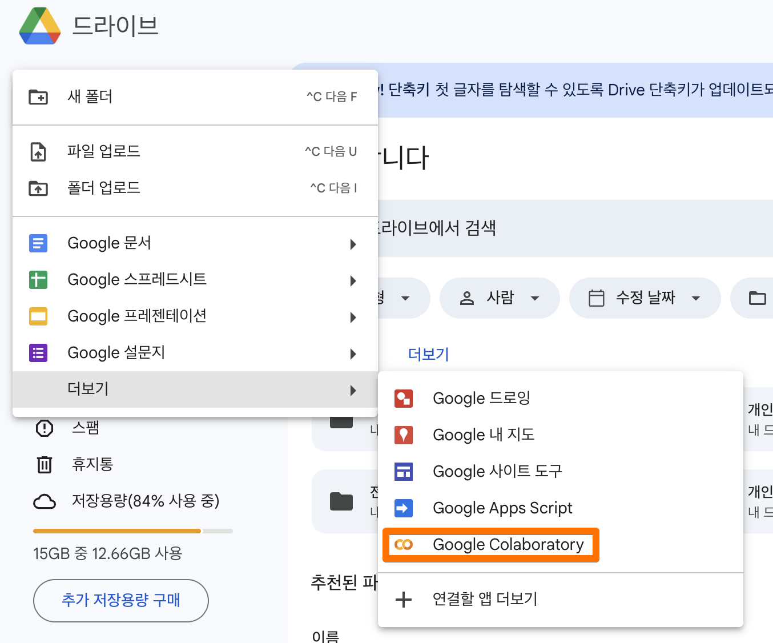Select 새 폴더 menu item
Screen dimensions: 773x643
(x=195, y=97)
